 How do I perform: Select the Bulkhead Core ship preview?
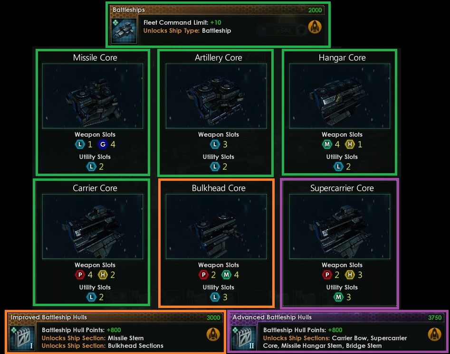click(216, 226)
